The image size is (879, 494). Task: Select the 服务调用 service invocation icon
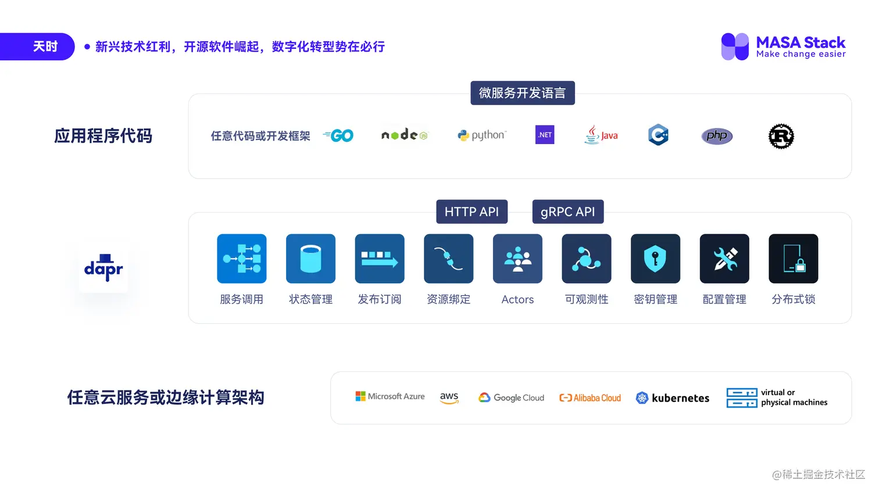tap(242, 259)
